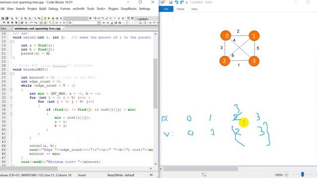The width and height of the screenshot is (317, 178).
Task: Open the Tools+ menu
Action: pos(101,9)
